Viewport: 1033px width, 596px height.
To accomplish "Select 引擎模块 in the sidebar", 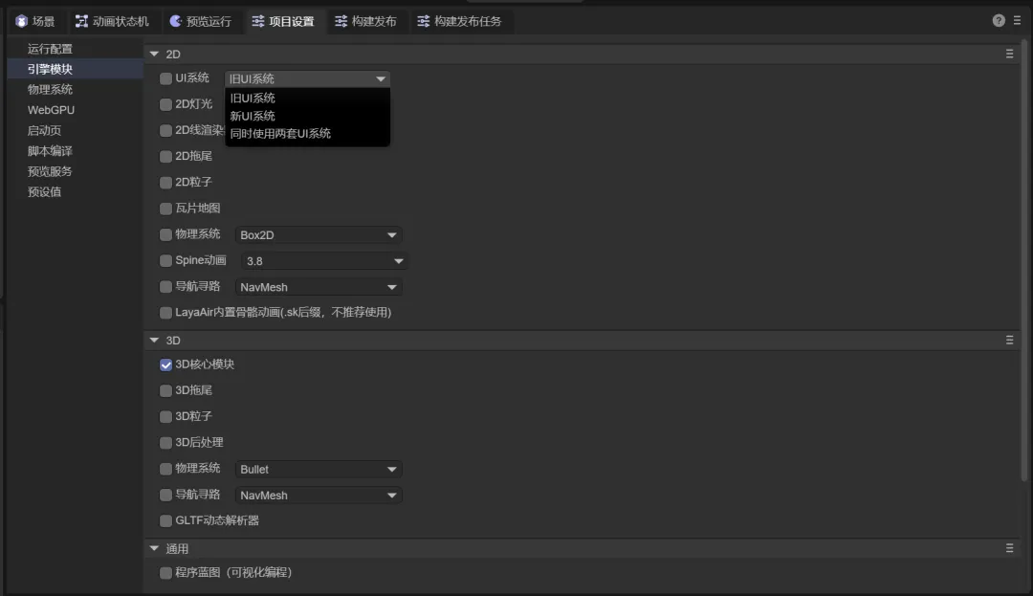I will pyautogui.click(x=76, y=69).
